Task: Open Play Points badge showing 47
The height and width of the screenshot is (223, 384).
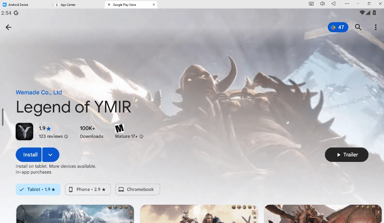Action: (338, 27)
